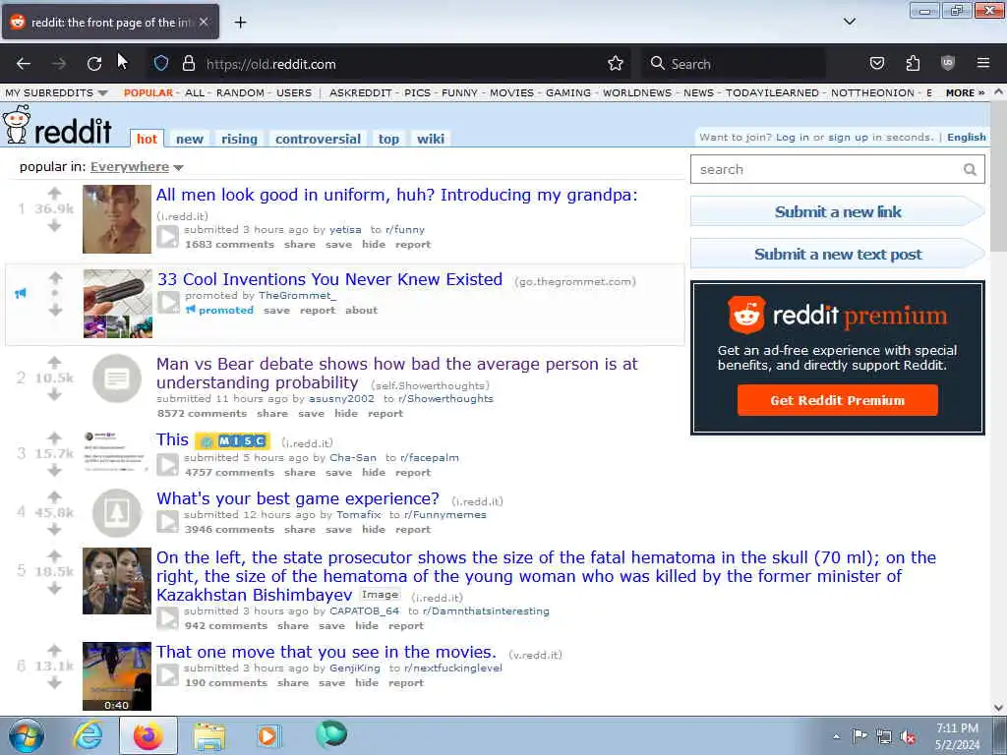Click the Firefox toolbar Search box
This screenshot has width=1007, height=755.
[x=734, y=64]
